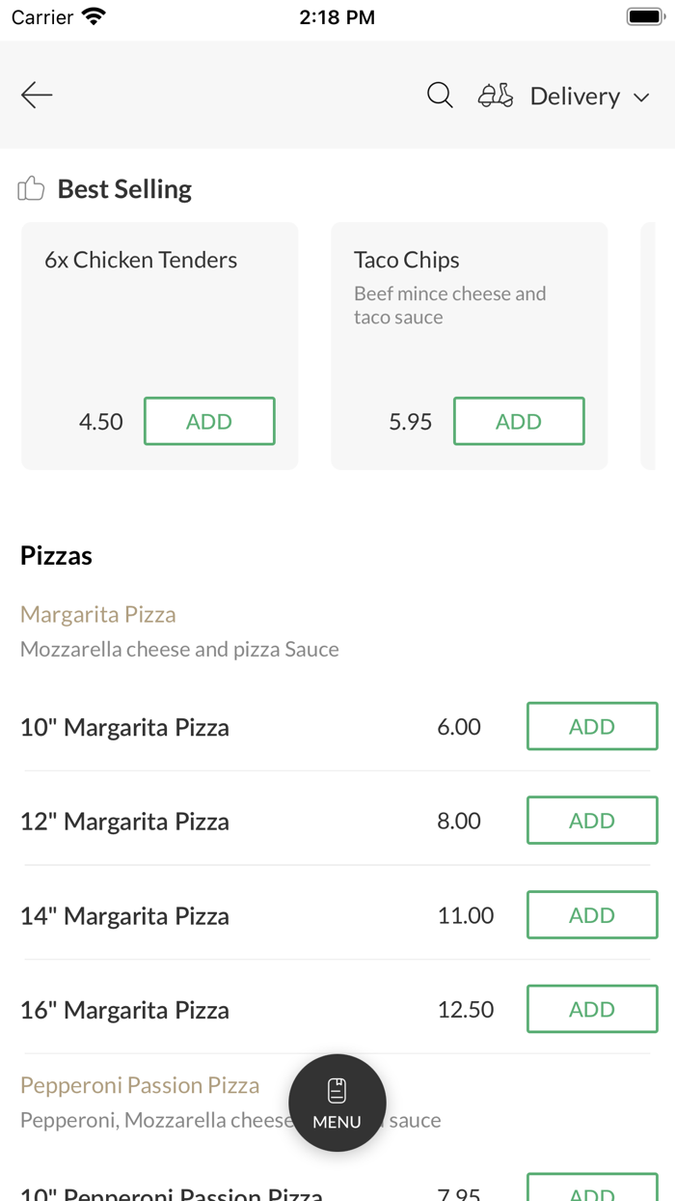Add Taco Chips to order
Viewport: 675px width, 1201px height.
(x=519, y=421)
